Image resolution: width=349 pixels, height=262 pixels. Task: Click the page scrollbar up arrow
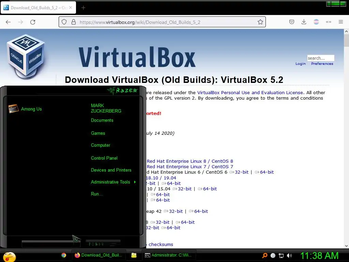point(346,31)
